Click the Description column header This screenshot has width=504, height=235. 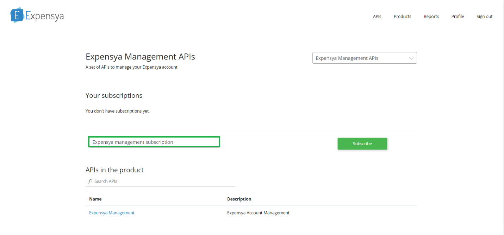click(x=239, y=199)
